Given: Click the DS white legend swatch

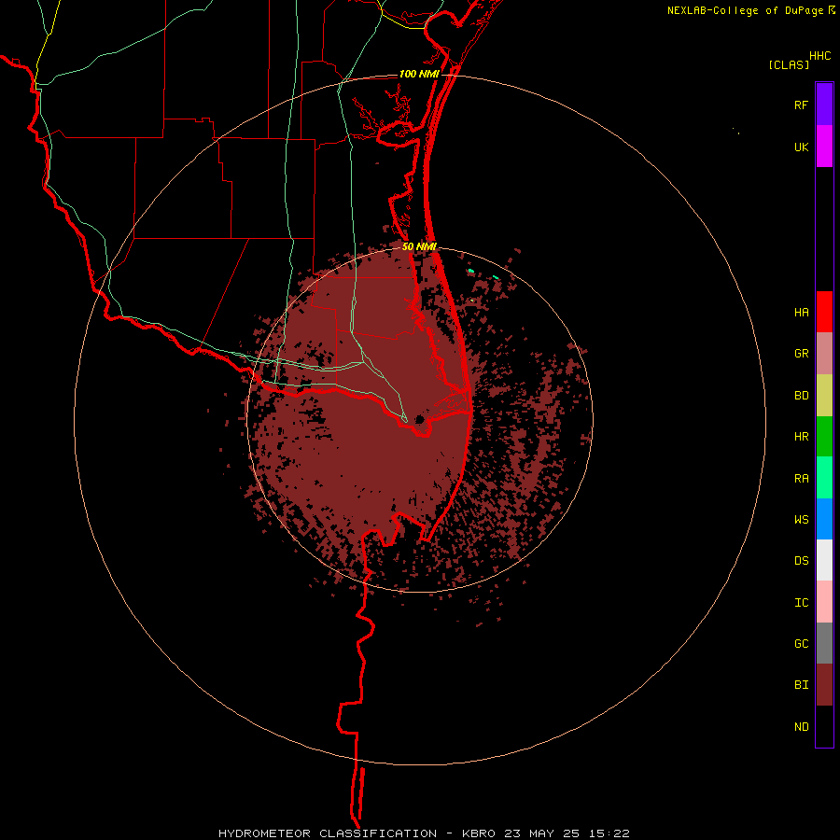Looking at the screenshot, I should (x=824, y=560).
